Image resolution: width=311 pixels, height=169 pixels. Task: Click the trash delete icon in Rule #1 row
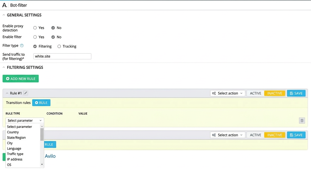coord(302,121)
